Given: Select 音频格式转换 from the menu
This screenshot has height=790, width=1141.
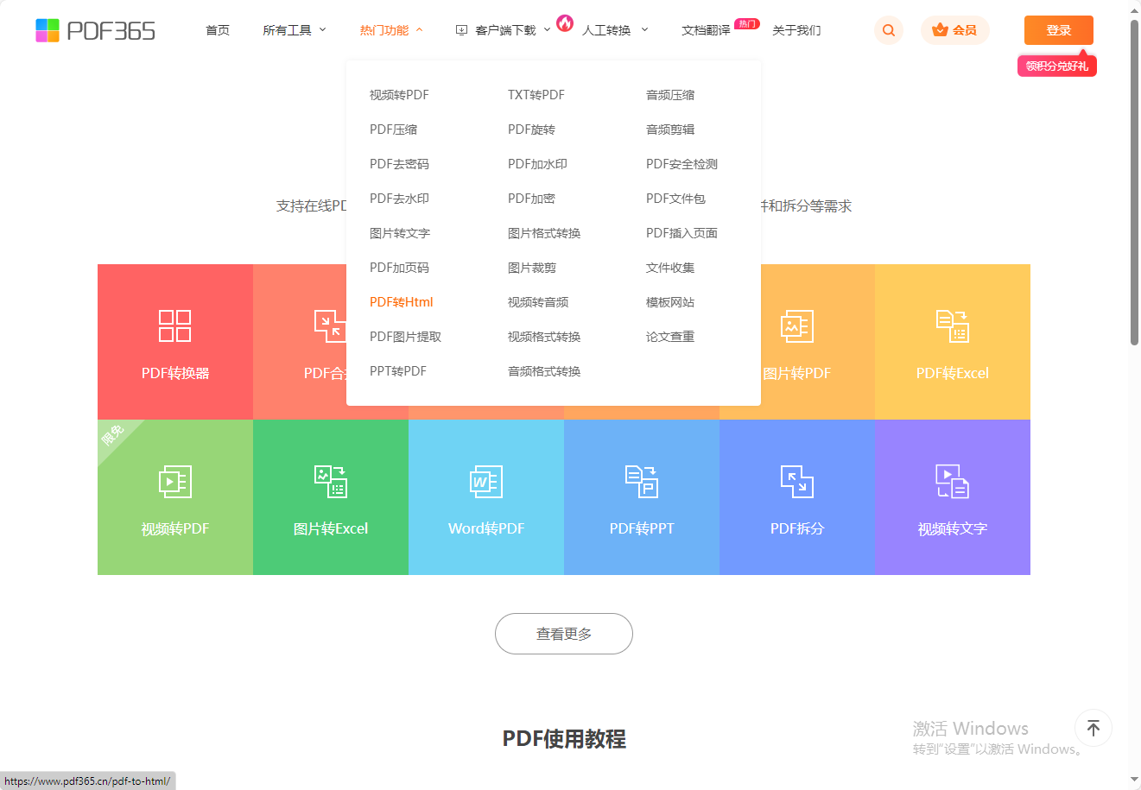Looking at the screenshot, I should coord(543,371).
